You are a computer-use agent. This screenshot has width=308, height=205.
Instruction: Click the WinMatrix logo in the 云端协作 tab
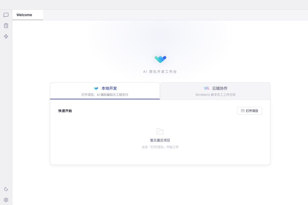coord(207,88)
